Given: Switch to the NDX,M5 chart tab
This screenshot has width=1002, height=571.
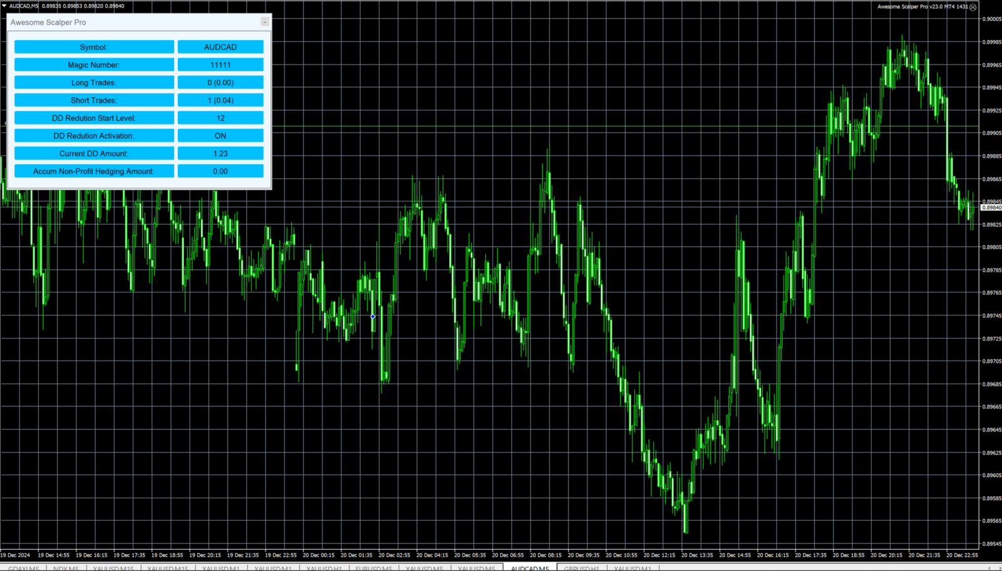Looking at the screenshot, I should (66, 568).
